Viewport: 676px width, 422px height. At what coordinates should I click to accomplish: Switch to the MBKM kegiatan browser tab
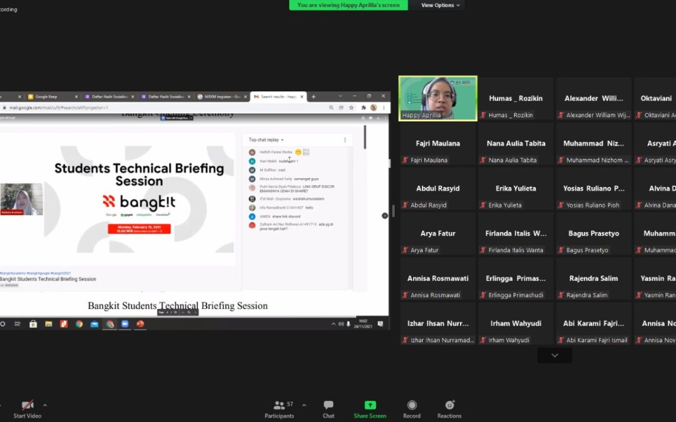[x=220, y=97]
